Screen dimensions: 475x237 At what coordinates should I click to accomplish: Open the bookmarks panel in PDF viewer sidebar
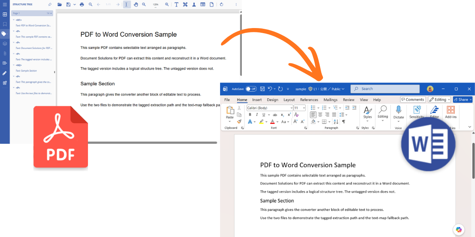5,24
